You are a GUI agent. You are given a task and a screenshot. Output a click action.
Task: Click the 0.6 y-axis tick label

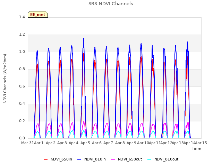(x=22, y=86)
